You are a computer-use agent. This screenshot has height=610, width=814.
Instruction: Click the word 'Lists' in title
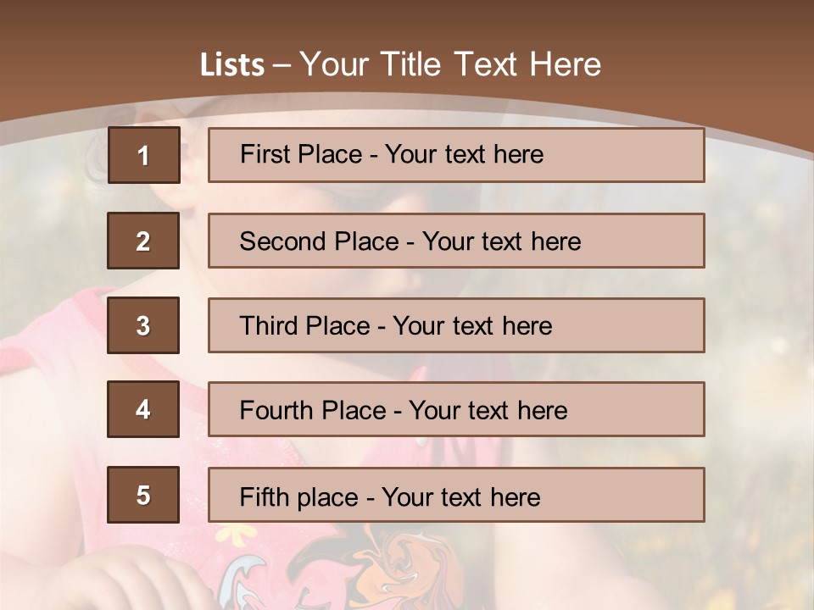click(232, 65)
